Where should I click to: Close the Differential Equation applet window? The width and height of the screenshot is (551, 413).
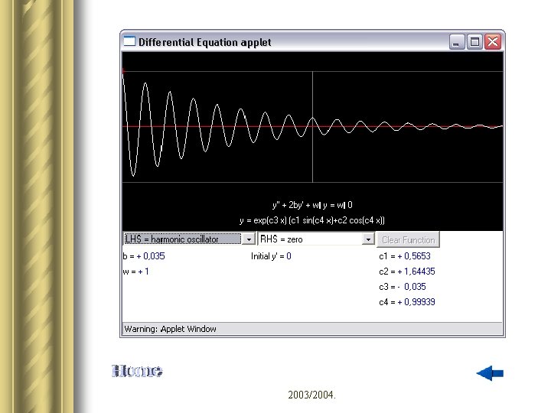[x=493, y=42]
